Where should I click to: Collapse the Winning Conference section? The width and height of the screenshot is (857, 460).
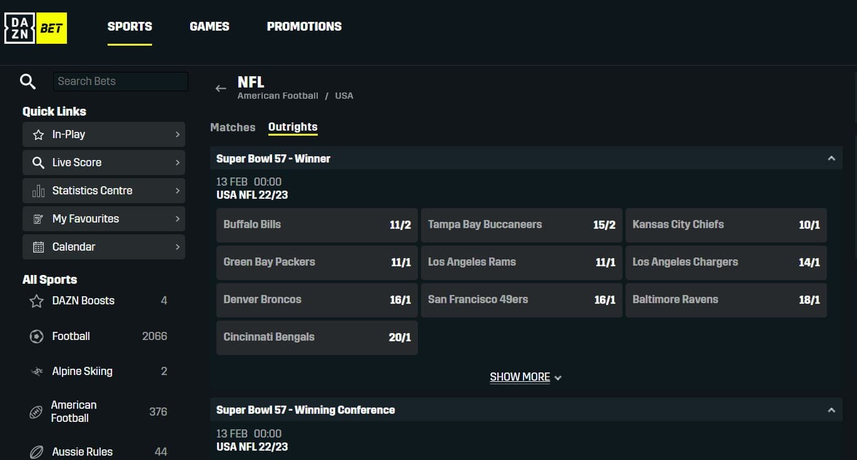click(x=831, y=410)
